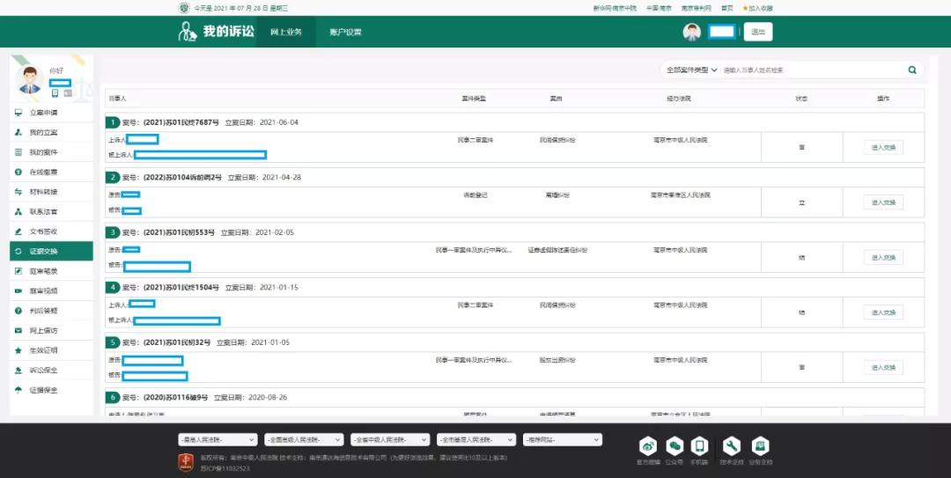Click case number (2021)苏01民终1504号
The height and width of the screenshot is (478, 951).
coord(181,288)
